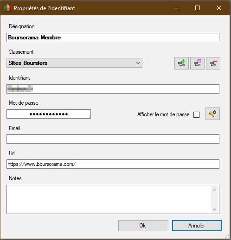Click the add category icon with green plus
231x240 pixels.
coord(181,63)
